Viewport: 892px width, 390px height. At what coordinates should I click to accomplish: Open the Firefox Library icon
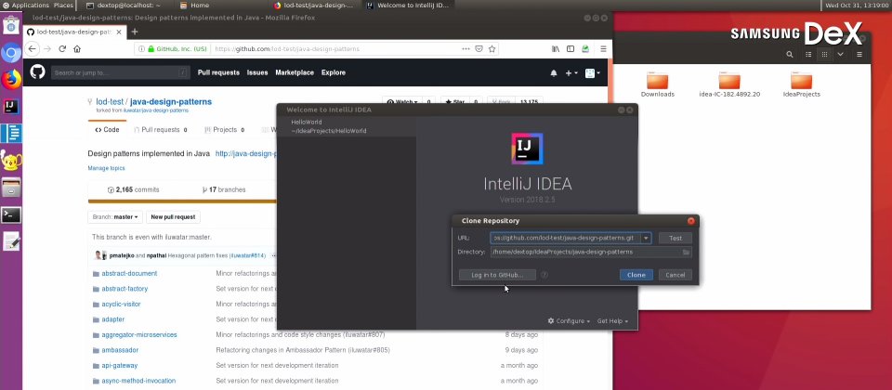point(556,49)
